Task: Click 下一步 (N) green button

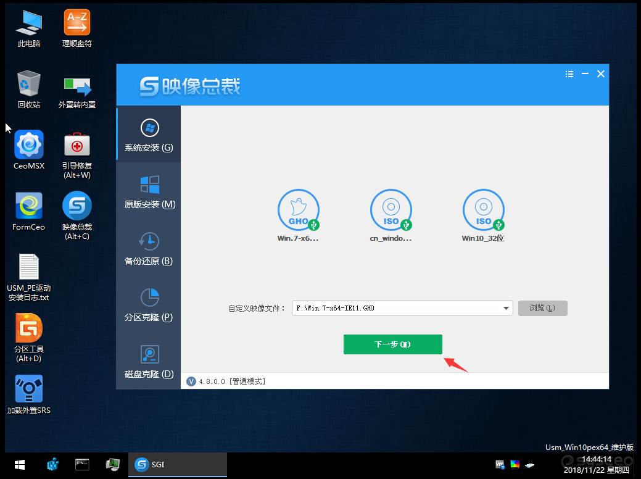Action: tap(393, 344)
